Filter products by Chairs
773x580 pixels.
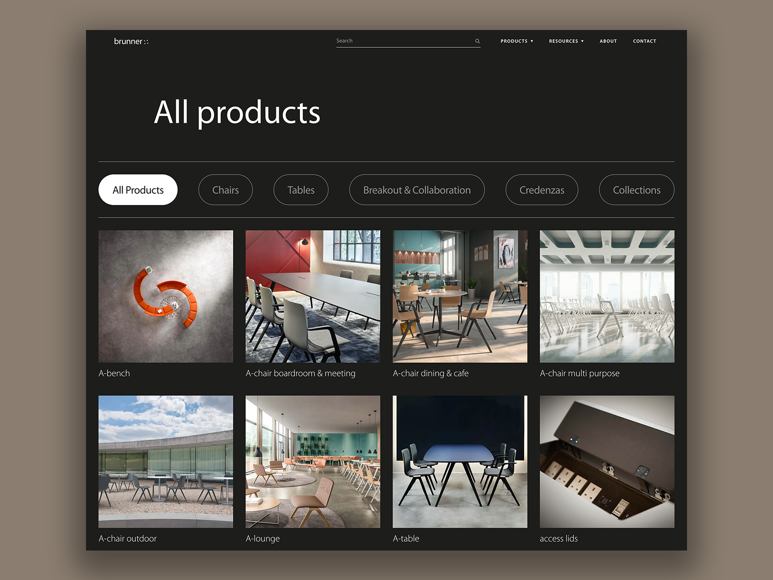(x=226, y=190)
